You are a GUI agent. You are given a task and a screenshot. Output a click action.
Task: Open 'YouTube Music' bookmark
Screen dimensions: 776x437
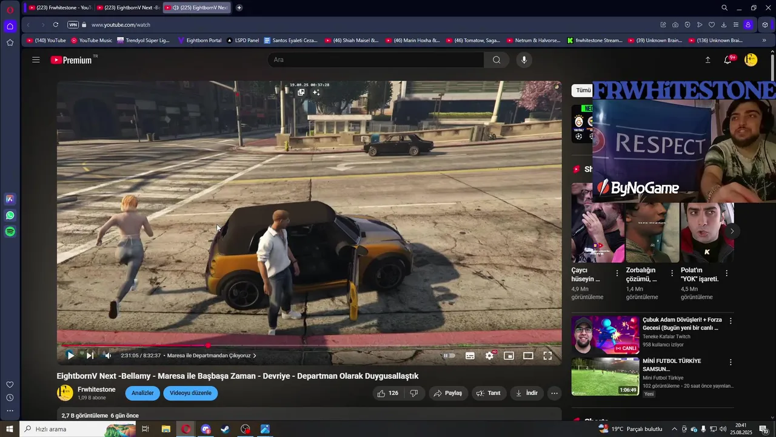[92, 41]
